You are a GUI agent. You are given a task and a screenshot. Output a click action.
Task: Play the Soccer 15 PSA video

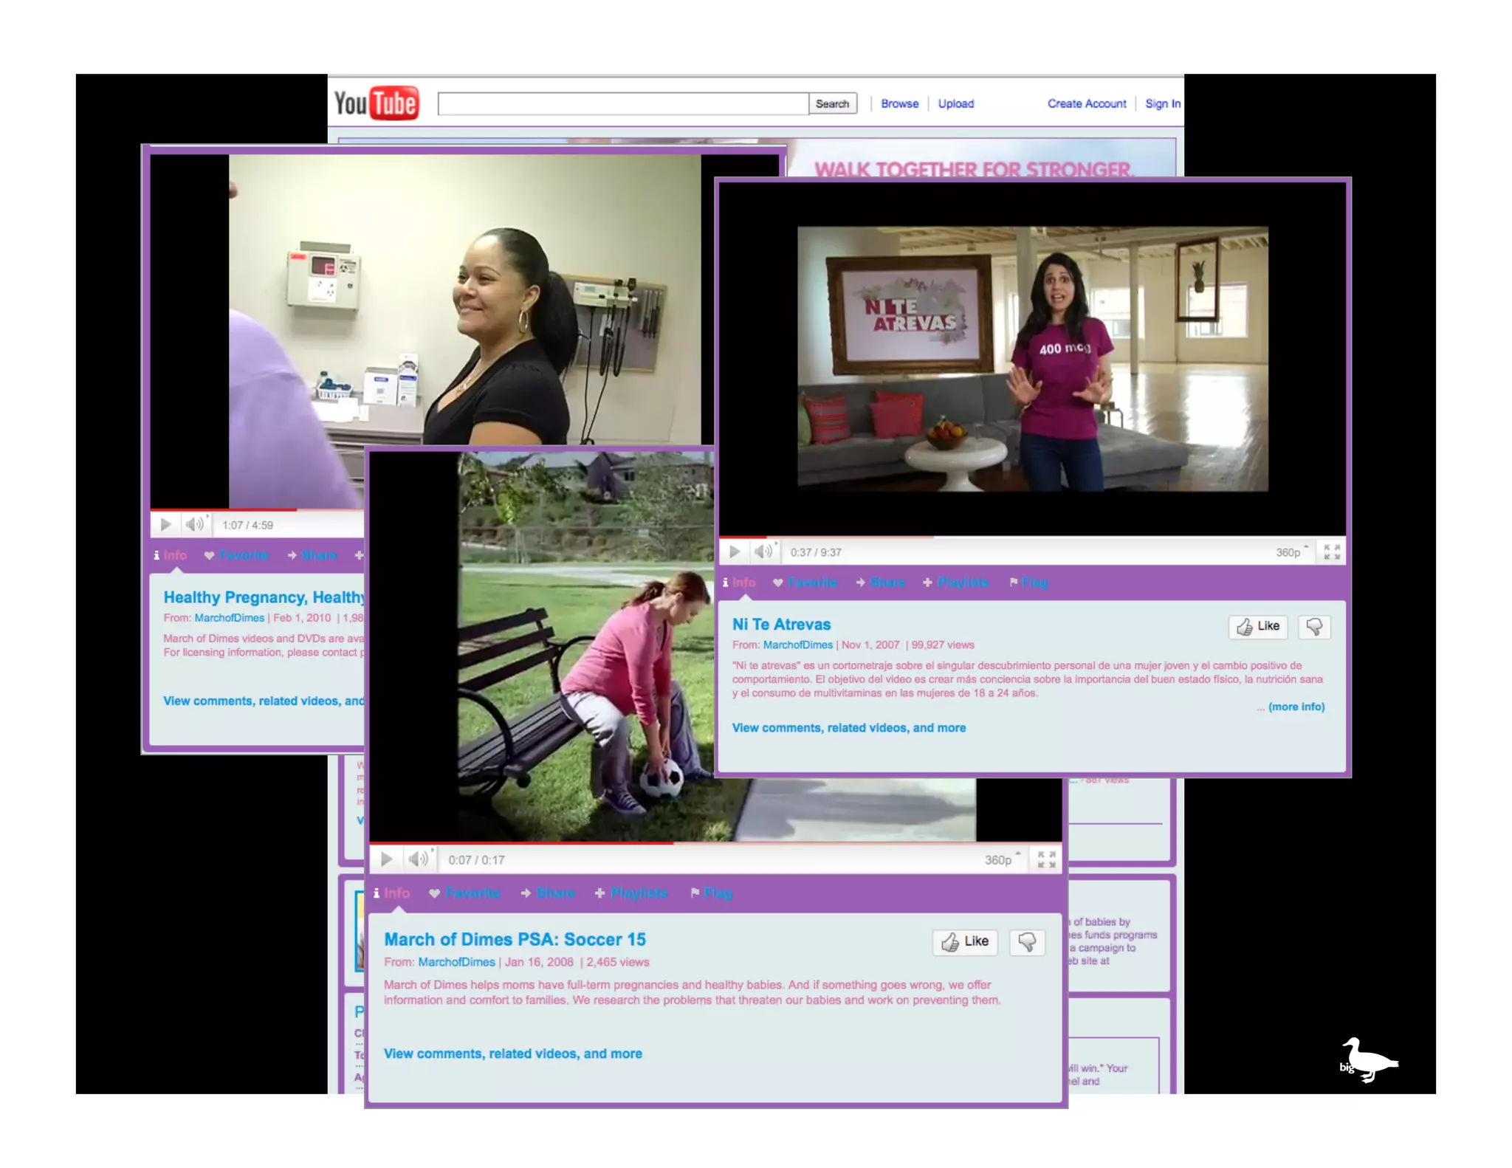[386, 859]
